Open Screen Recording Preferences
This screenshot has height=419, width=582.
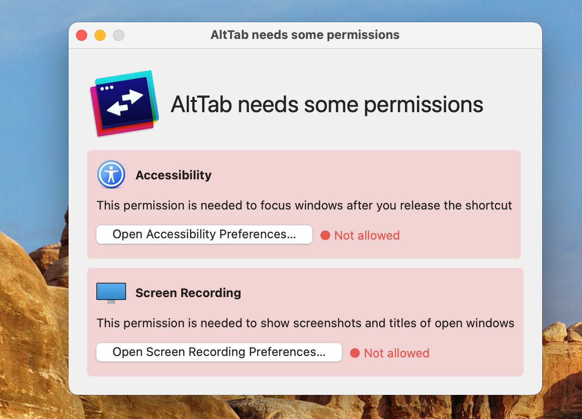[219, 352]
